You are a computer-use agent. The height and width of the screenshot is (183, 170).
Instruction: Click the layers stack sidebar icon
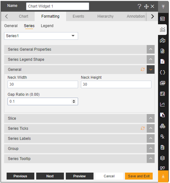162,158
